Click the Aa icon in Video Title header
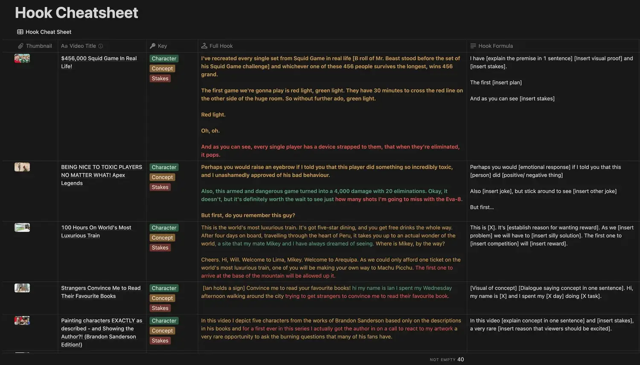 (x=64, y=46)
